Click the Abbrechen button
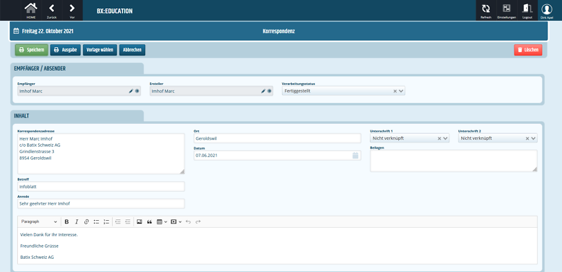Screen dimensions: 562x272 coord(132,51)
